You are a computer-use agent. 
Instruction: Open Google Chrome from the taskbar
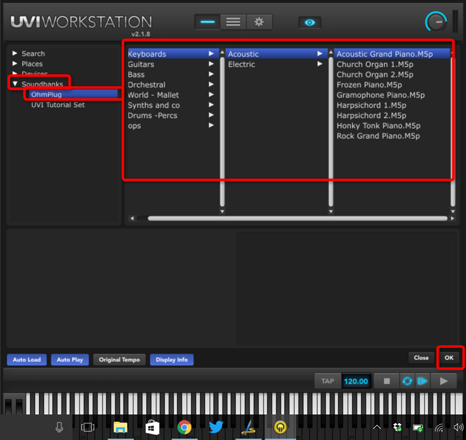pyautogui.click(x=184, y=427)
